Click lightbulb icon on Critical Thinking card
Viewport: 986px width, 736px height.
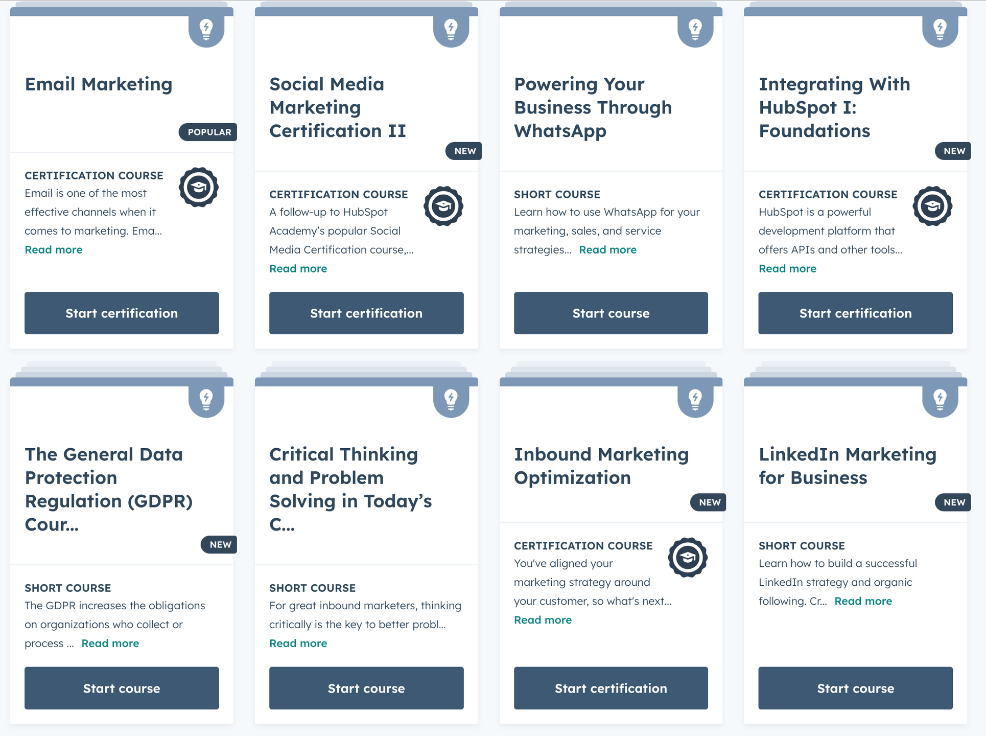(451, 400)
